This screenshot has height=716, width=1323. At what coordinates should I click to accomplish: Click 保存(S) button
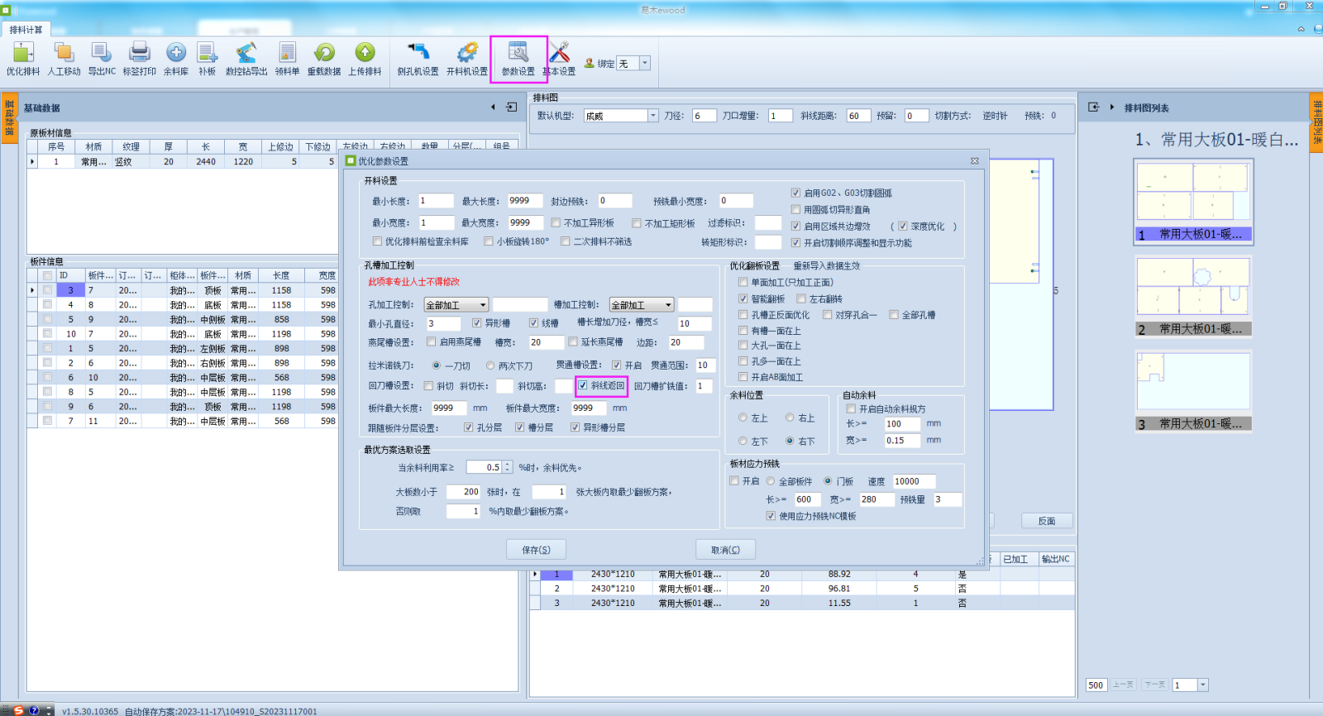pos(537,550)
